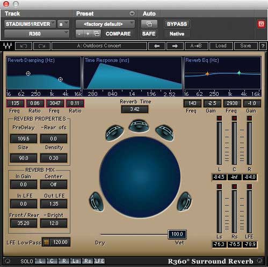Open the Outdoors Concert preset list
The image size is (268, 267).
tap(99, 46)
